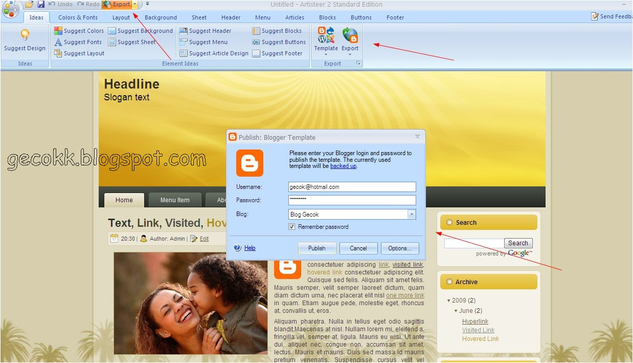This screenshot has height=363, width=633.
Task: Click the Suggest Fonts icon
Action: click(x=58, y=42)
